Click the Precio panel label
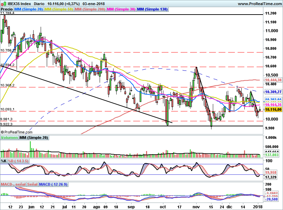 [x=6, y=9]
